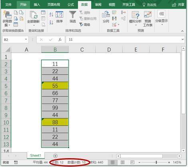Switch to the 审阅 (Review) tab

point(98,5)
